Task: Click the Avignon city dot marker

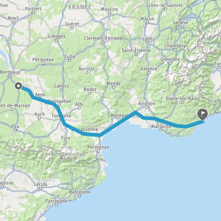Action: point(147,108)
